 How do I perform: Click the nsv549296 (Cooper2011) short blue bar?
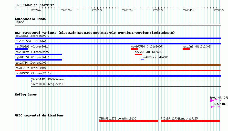(21, 49)
